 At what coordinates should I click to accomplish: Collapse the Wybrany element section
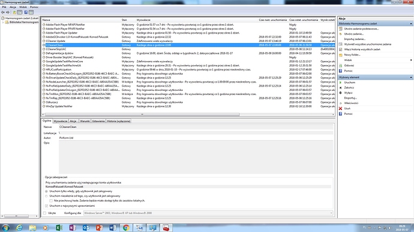411,77
